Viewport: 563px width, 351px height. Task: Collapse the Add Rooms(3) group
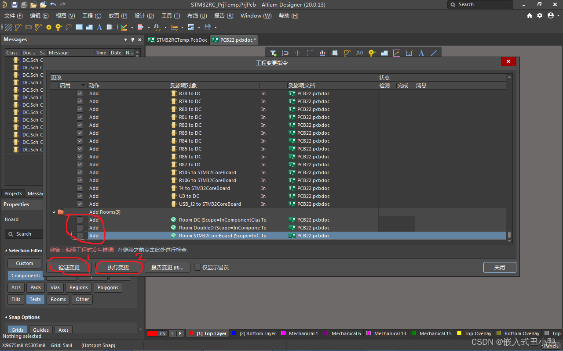coord(54,212)
